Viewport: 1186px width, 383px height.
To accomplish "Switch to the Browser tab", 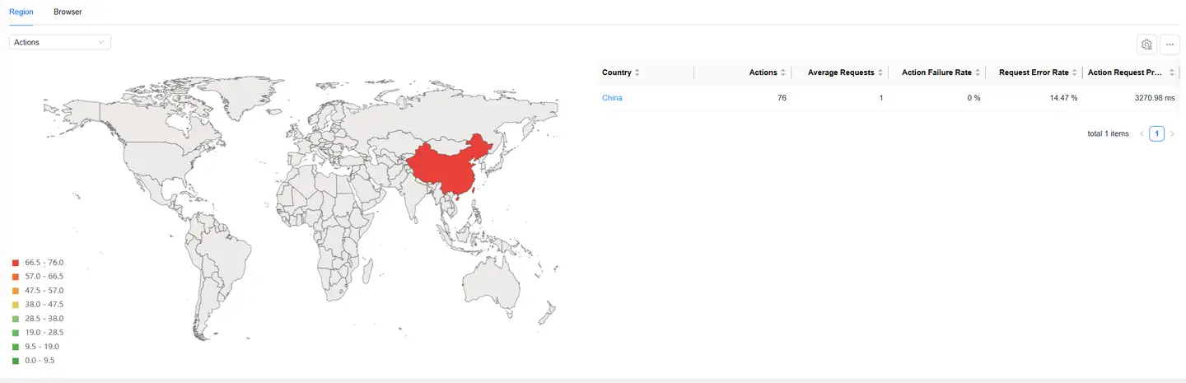I will (x=68, y=12).
